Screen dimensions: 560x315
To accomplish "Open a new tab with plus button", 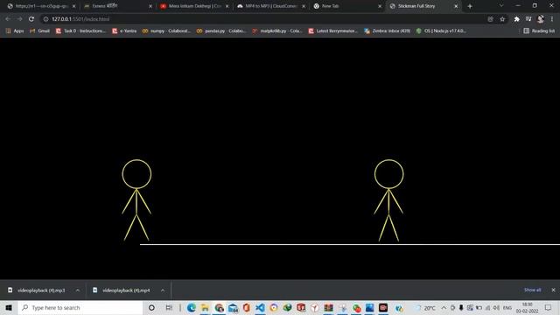I will pyautogui.click(x=470, y=6).
